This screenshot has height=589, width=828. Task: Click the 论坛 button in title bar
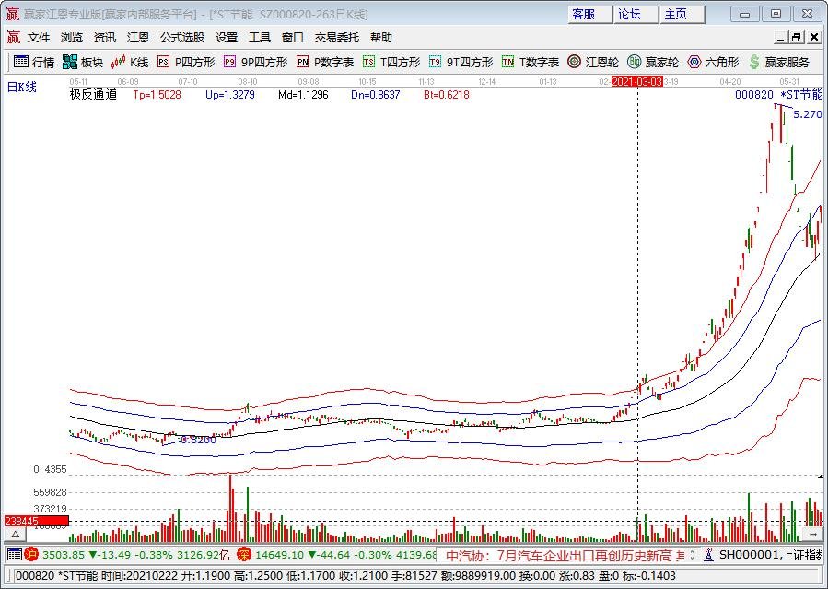[636, 14]
